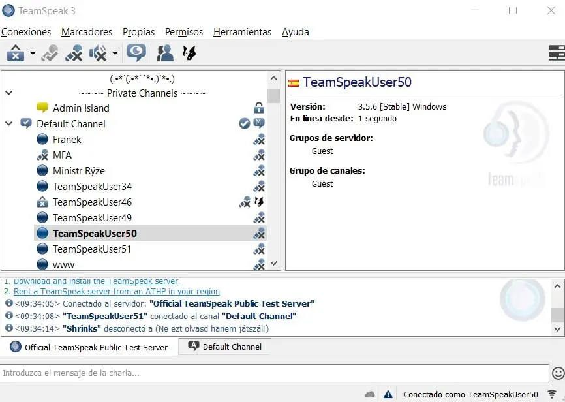Image resolution: width=565 pixels, height=402 pixels.
Task: Select user TeamSpeakUser34
Action: click(92, 187)
